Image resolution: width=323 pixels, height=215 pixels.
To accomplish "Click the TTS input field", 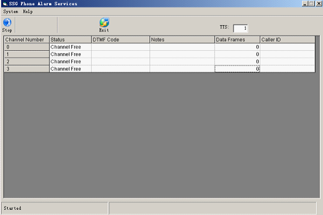I will point(240,28).
